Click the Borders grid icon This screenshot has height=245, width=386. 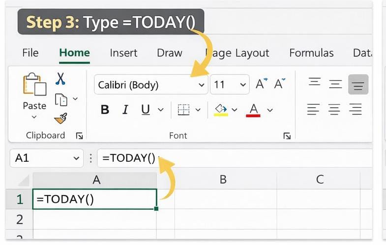pos(184,110)
